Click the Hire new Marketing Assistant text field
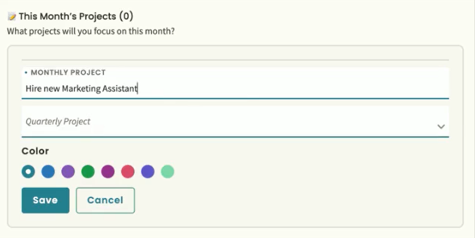The height and width of the screenshot is (238, 475). point(234,89)
